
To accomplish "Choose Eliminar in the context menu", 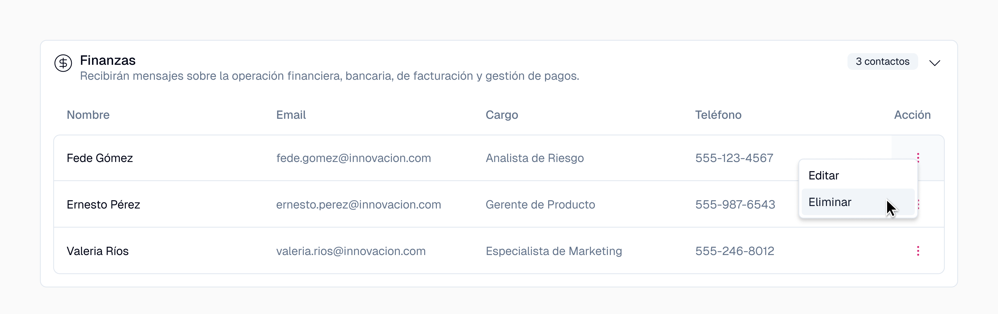I will point(830,202).
